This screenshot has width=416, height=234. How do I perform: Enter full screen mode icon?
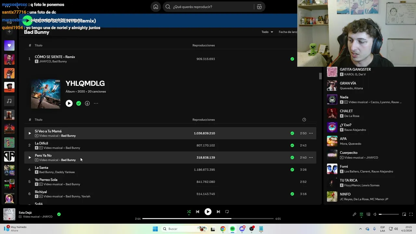point(411,214)
